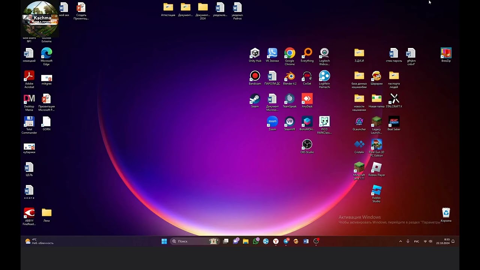Viewport: 480px width, 270px height.
Task: Open the ABBYY FineReader shortcut
Action: pyautogui.click(x=29, y=217)
